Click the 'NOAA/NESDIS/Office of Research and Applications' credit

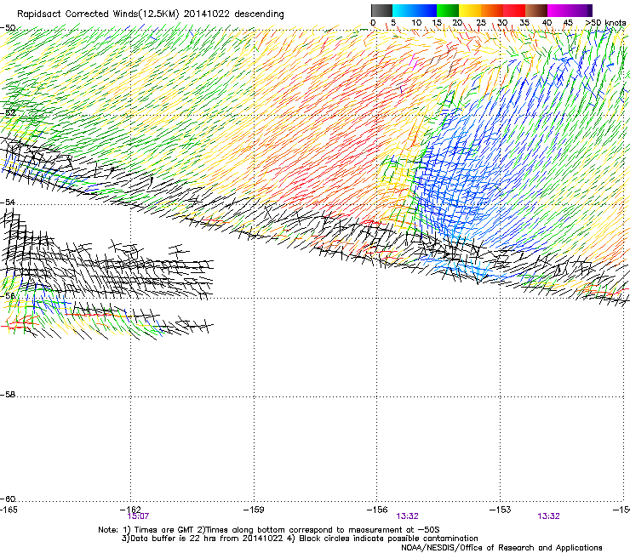click(501, 548)
